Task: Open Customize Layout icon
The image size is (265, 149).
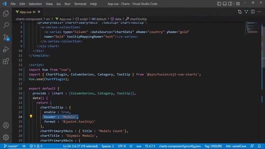Action: (x=238, y=4)
